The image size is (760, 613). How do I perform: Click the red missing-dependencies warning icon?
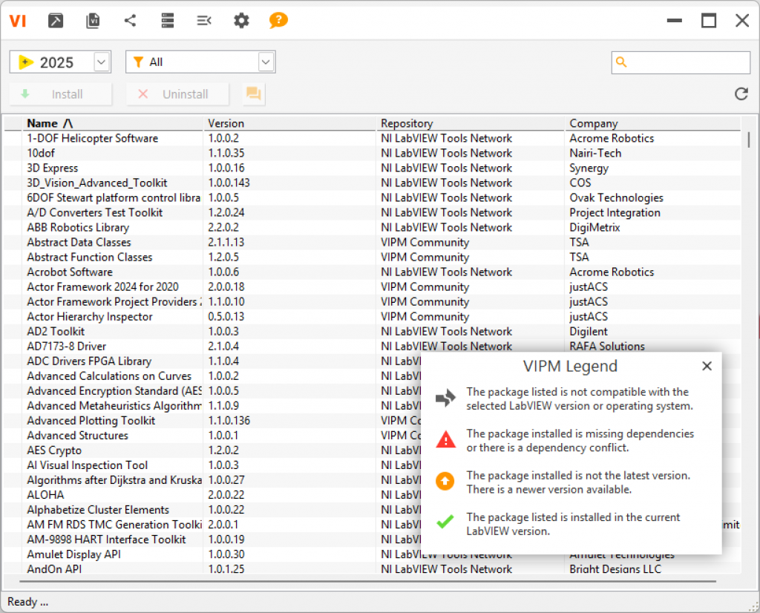(x=445, y=439)
